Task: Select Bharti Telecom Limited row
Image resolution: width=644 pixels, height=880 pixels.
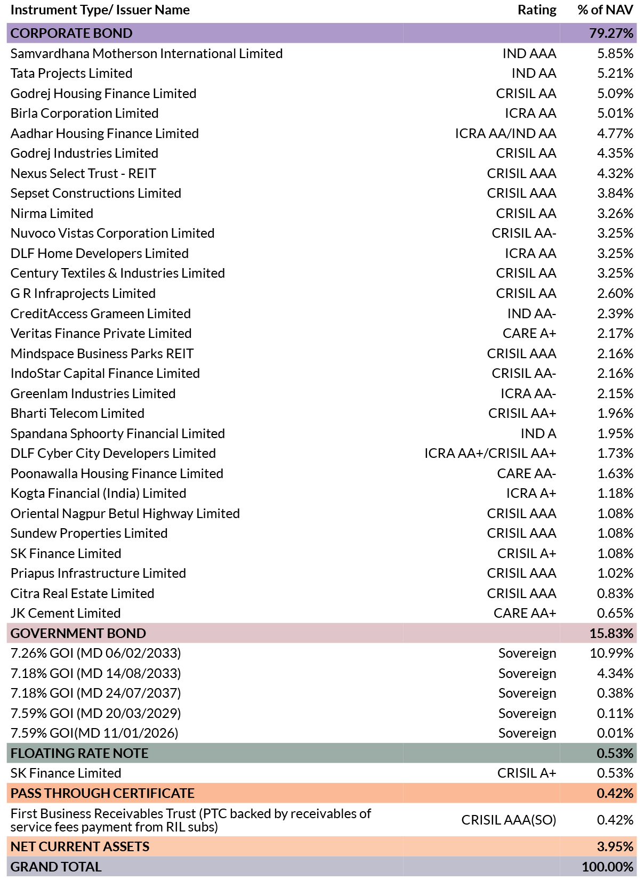Action: tap(321, 413)
